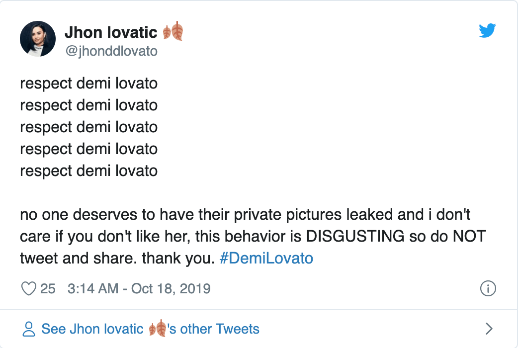
Task: Like the tweet with the heart icon
Action: (x=29, y=288)
